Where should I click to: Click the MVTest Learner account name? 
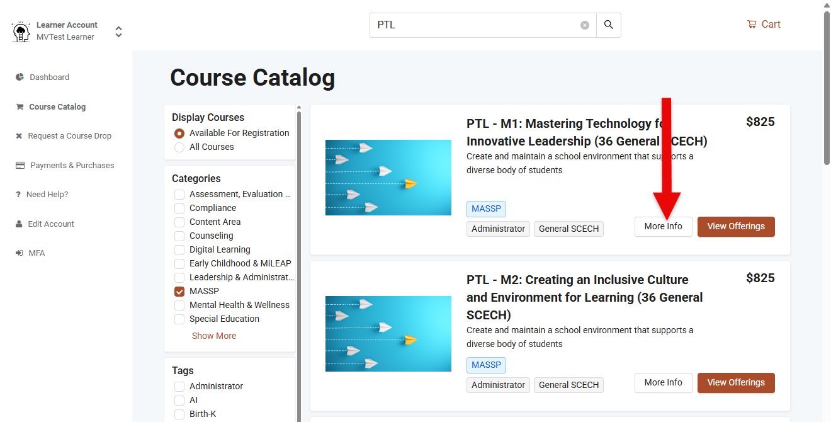coord(65,37)
